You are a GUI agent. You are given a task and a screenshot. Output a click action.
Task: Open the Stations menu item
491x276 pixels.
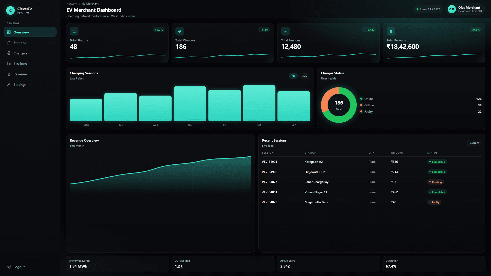30,43
